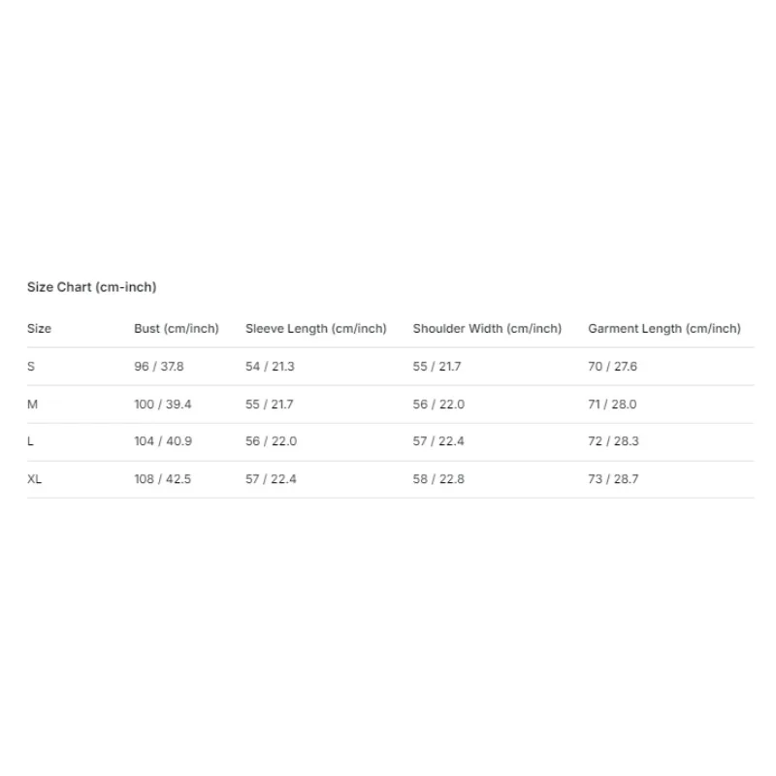Click the bust value 108 / 42.5
The width and height of the screenshot is (776, 776).
tap(162, 479)
